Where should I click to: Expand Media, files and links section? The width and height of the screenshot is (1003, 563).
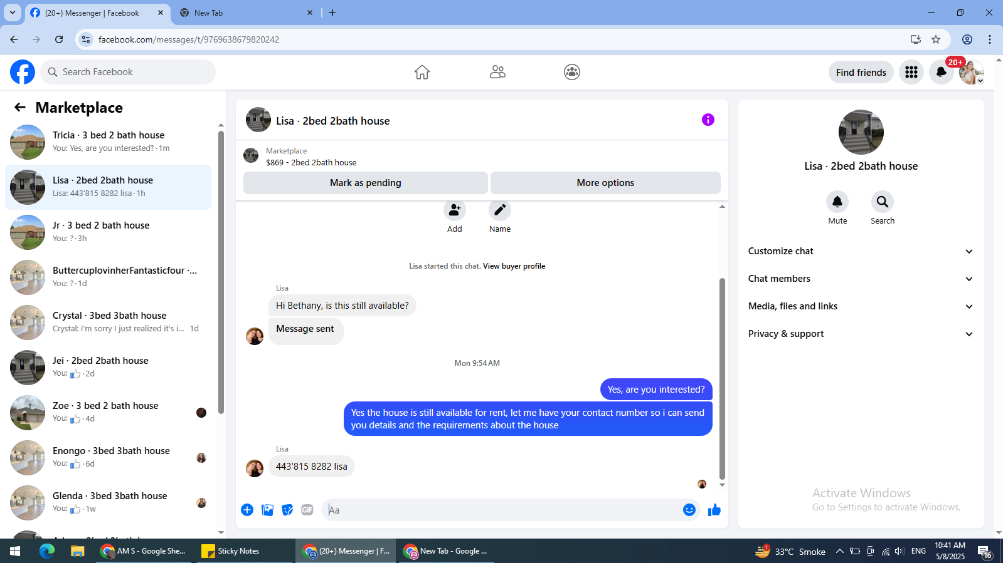(861, 306)
